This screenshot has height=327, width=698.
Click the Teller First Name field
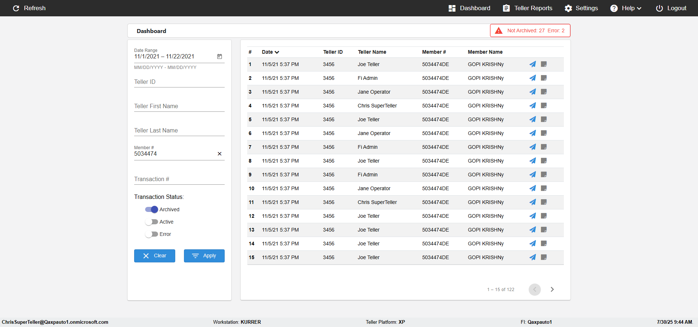179,106
